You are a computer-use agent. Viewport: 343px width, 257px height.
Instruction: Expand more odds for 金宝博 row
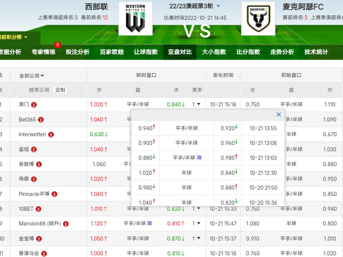(196, 239)
